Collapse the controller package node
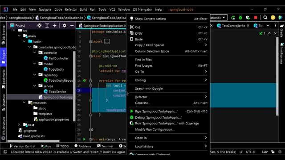The height and width of the screenshot is (160, 285). tap(35, 52)
